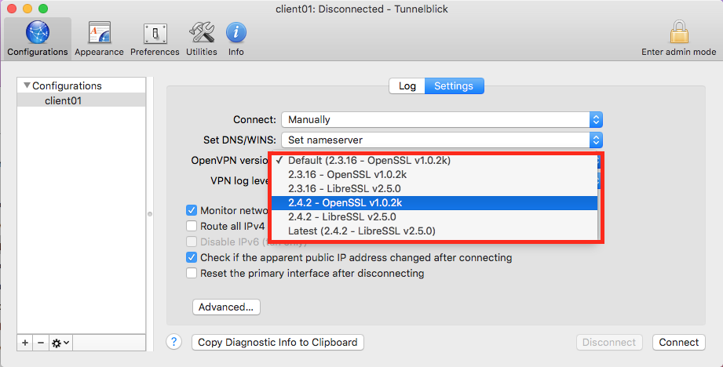
Task: Collapse the Configurations tree disclosure triangle
Action: click(27, 85)
